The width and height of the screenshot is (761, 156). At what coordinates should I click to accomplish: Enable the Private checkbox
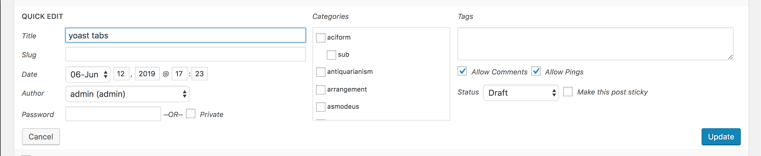tap(191, 114)
